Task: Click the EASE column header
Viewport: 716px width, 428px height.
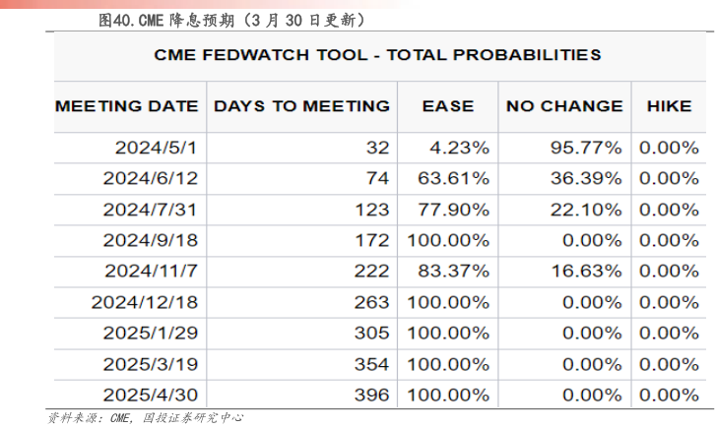Action: (448, 105)
